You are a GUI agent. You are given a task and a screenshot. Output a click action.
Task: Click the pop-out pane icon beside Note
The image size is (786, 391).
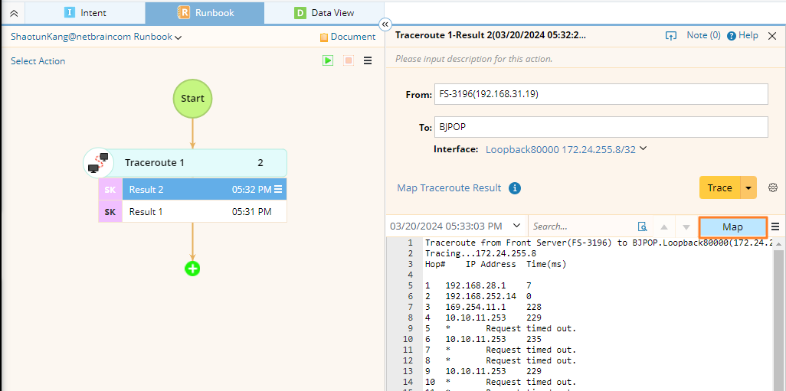(670, 35)
